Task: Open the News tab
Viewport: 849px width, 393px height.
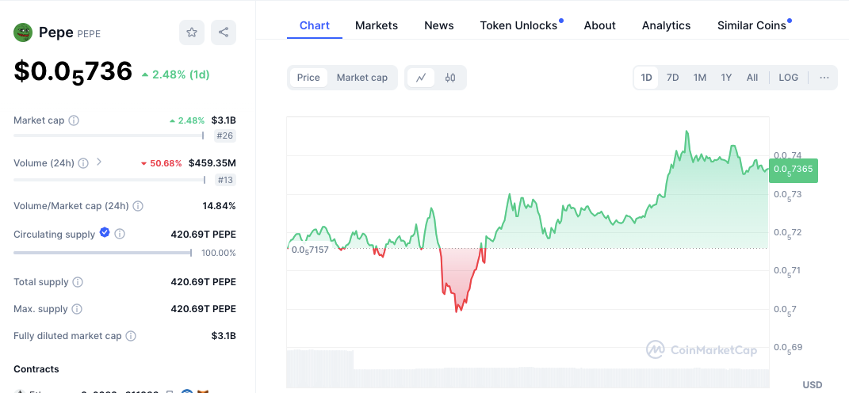Action: pos(439,25)
